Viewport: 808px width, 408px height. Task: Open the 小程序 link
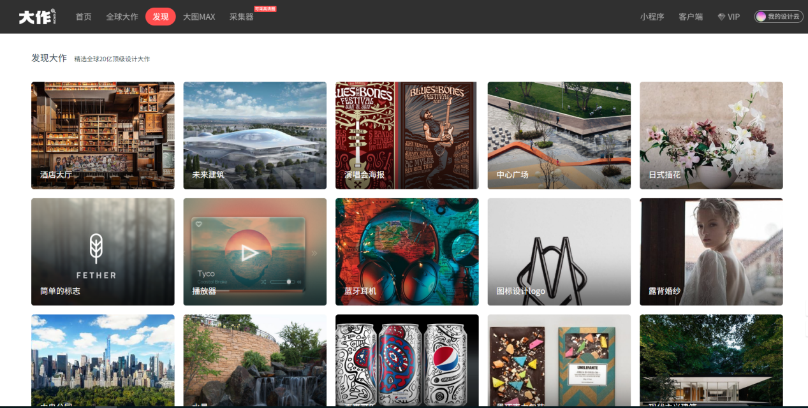(652, 17)
